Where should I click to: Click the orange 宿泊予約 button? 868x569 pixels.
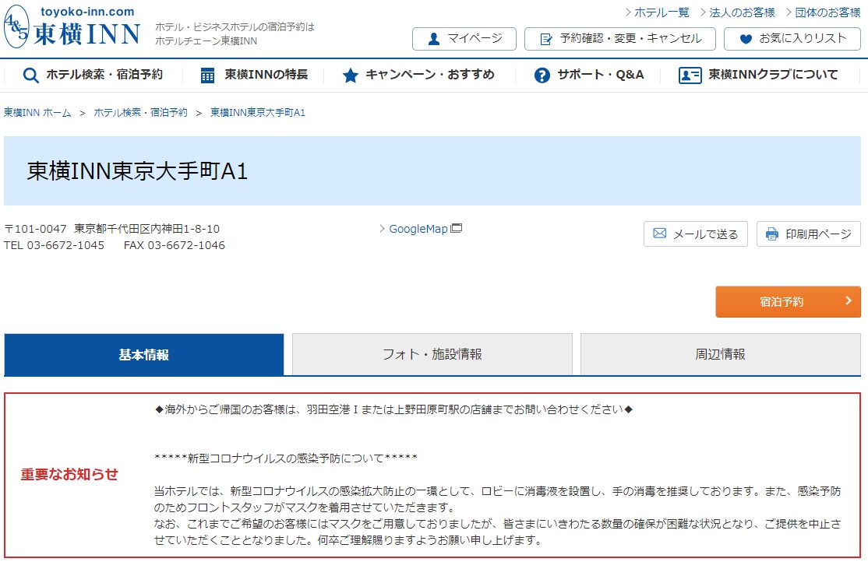788,301
